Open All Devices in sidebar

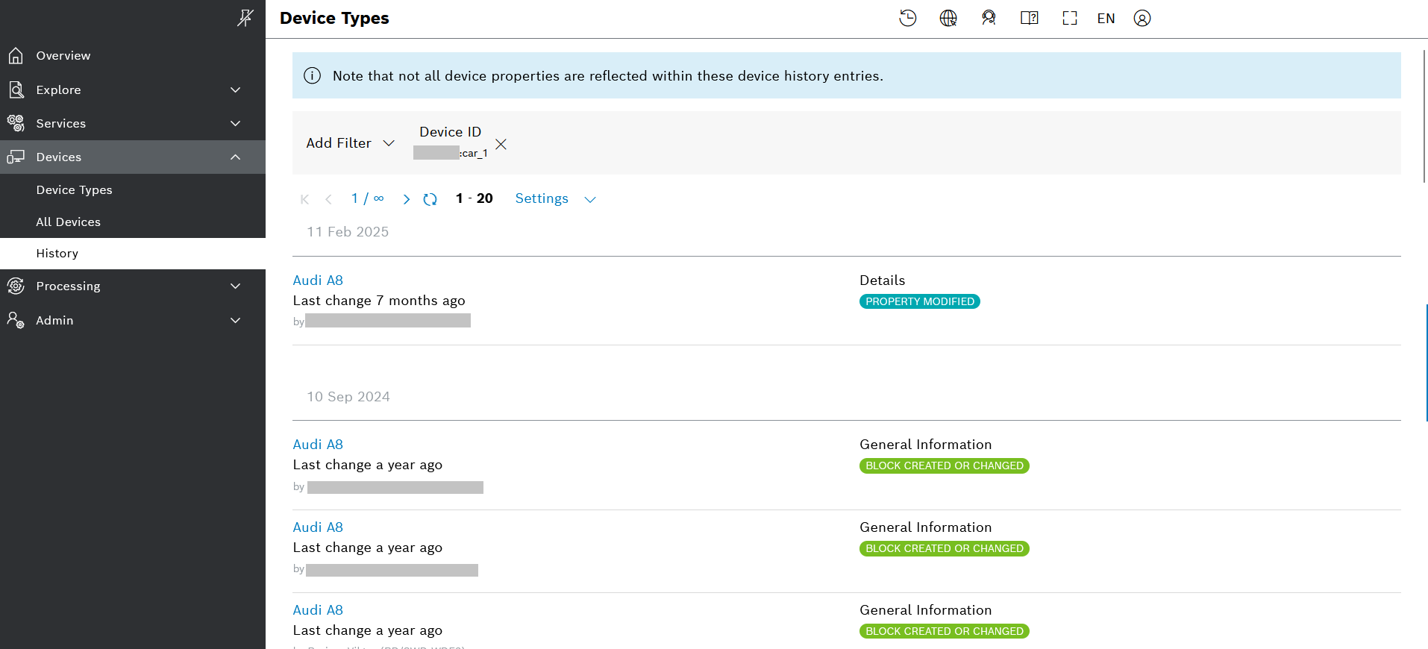coord(68,222)
